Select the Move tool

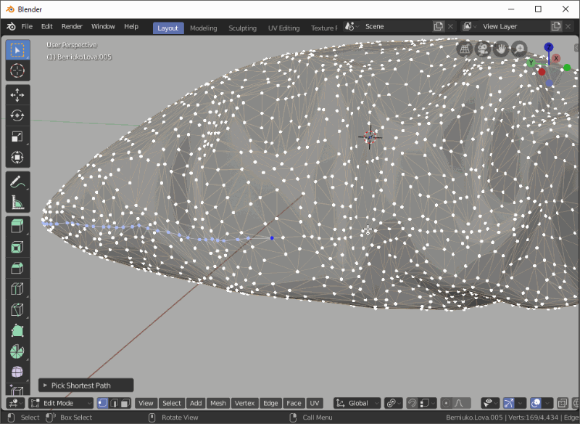coord(17,93)
